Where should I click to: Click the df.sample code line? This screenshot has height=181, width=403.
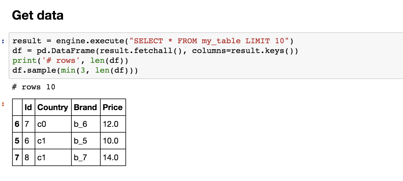[x=75, y=70]
